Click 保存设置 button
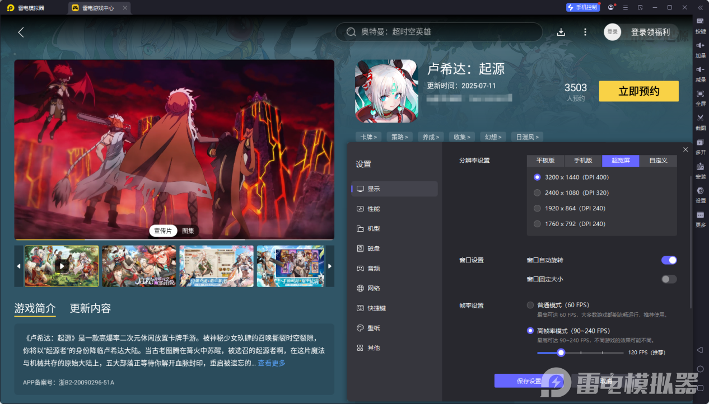This screenshot has width=709, height=404. coord(529,380)
